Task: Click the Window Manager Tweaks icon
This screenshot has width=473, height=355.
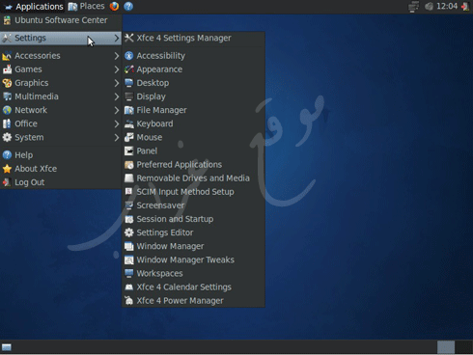Action: (x=129, y=259)
